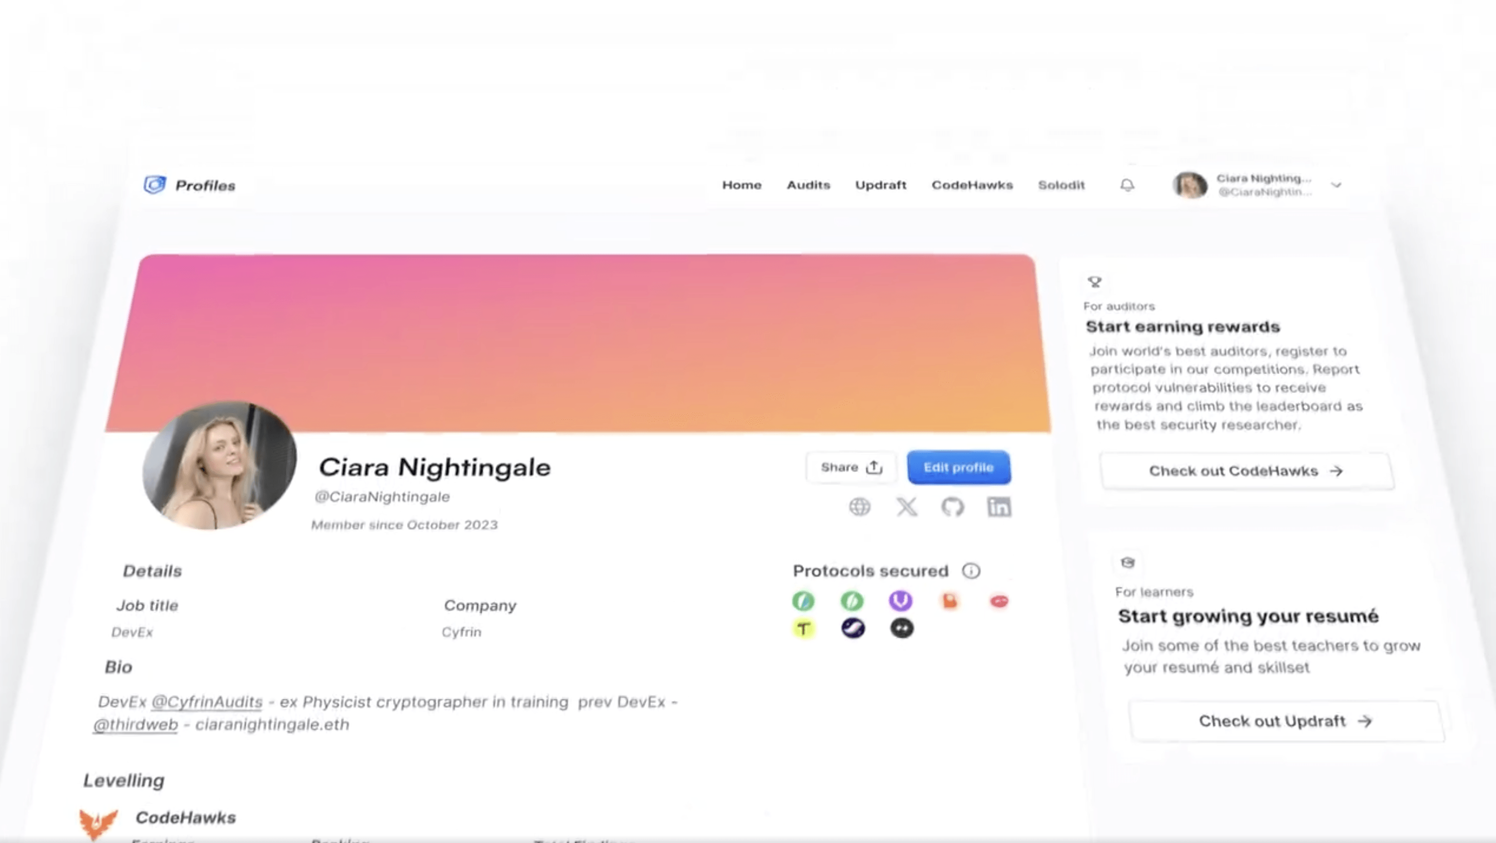Click the red protocol badge

click(999, 601)
